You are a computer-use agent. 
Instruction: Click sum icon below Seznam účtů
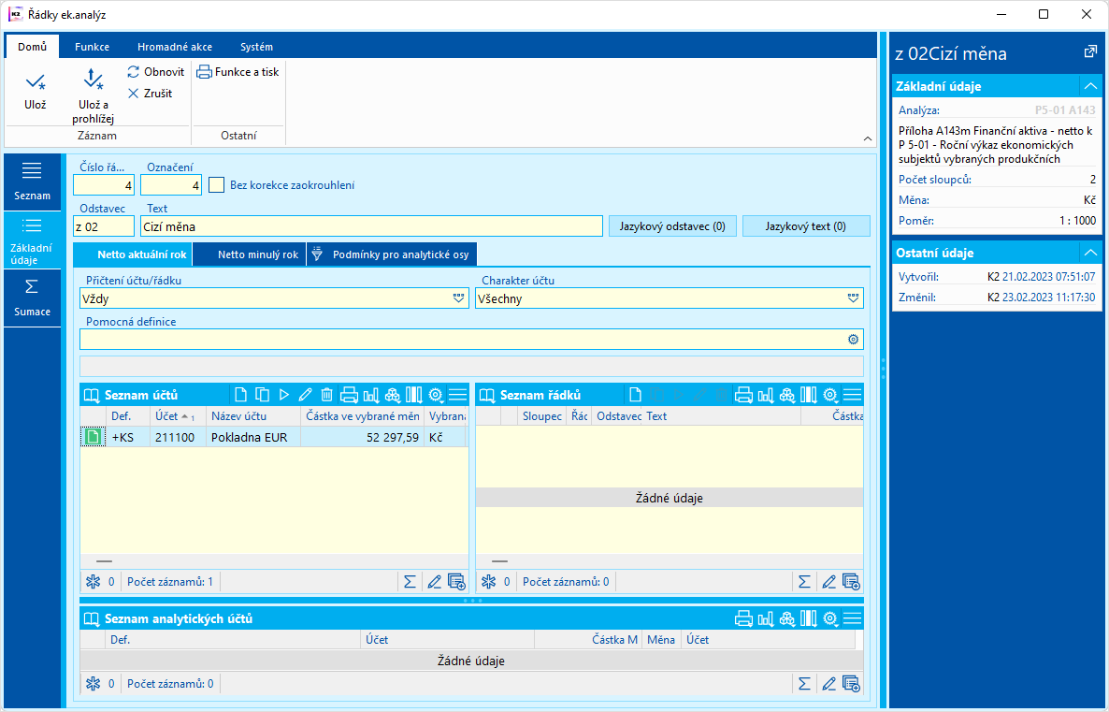tap(410, 582)
